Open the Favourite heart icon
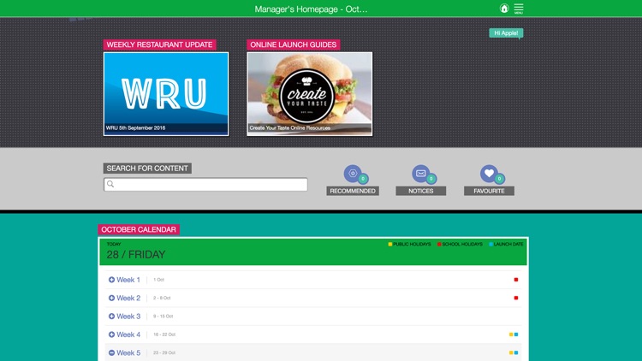 point(489,174)
